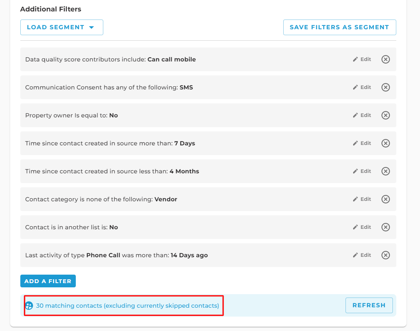This screenshot has height=331, width=420.
Task: Open the Load Segment dropdown
Action: (62, 28)
